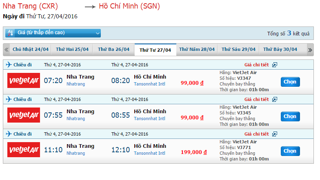Viewport: 320px width, 180px height.
Task: Go to next dates with right arrow
Action: pyautogui.click(x=310, y=50)
